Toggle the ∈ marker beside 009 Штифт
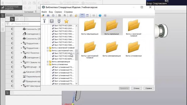 (x=12, y=67)
